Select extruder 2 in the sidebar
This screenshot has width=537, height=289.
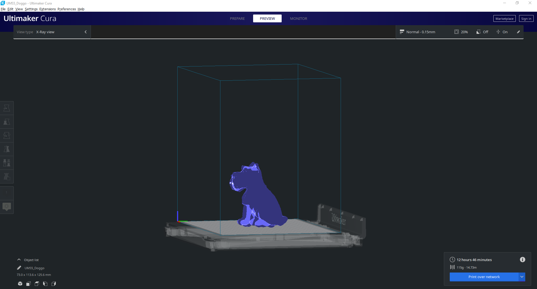point(6,207)
